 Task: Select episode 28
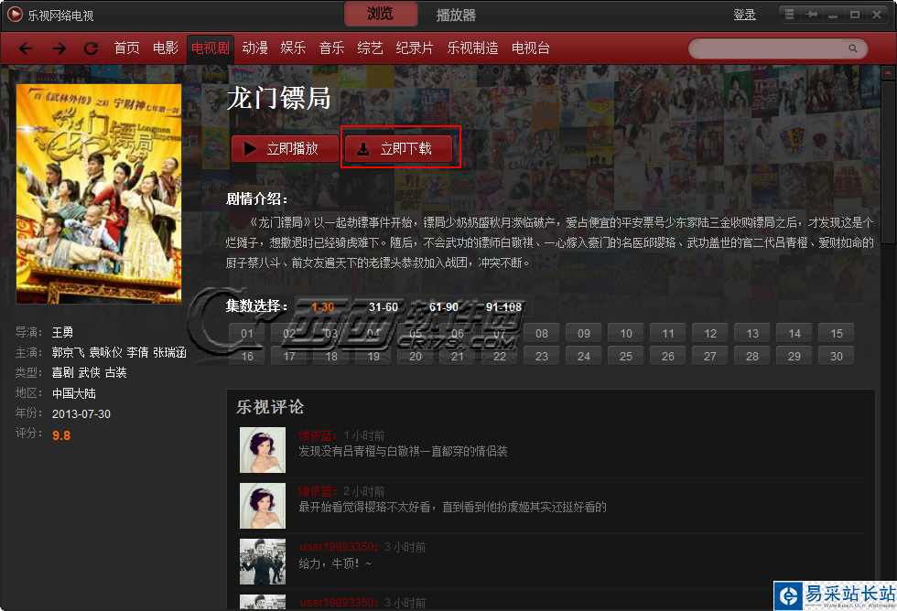pos(752,356)
